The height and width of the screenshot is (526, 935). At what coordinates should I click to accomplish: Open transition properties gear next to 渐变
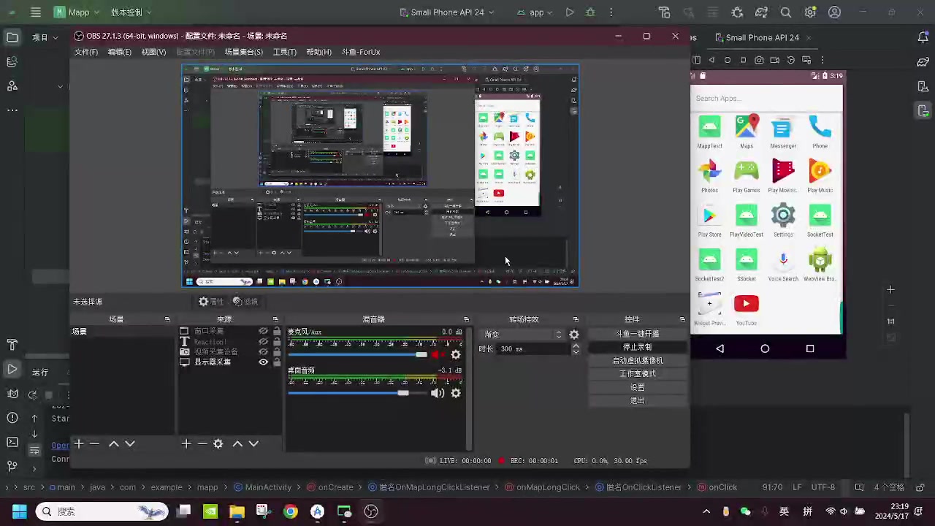(574, 335)
